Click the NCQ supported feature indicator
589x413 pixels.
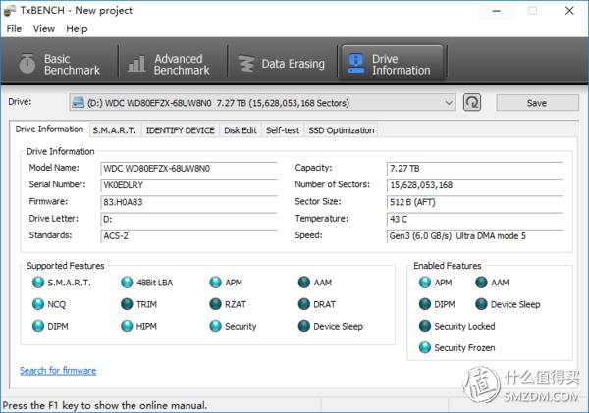pos(36,304)
